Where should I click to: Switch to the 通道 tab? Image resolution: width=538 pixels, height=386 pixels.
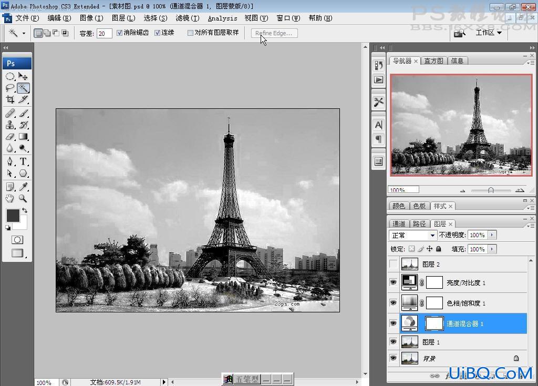point(399,224)
